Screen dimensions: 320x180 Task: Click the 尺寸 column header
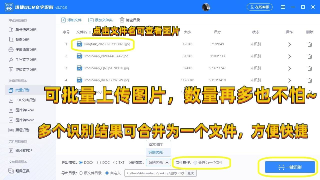217,32
